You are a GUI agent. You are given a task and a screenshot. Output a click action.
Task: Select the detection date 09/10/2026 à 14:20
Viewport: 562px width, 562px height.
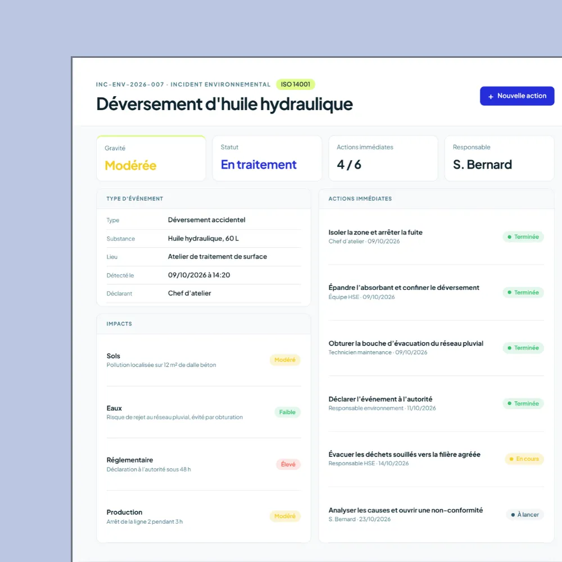tap(199, 275)
